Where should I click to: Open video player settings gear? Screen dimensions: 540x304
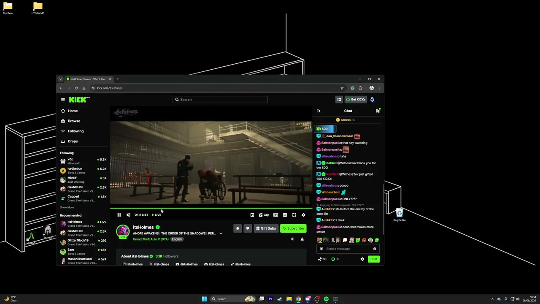303,215
